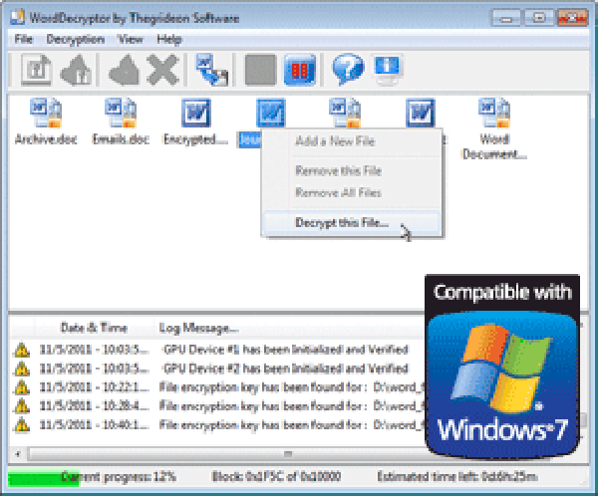Choose 'Remove All Files' in context menu
This screenshot has width=598, height=496.
pyautogui.click(x=338, y=192)
